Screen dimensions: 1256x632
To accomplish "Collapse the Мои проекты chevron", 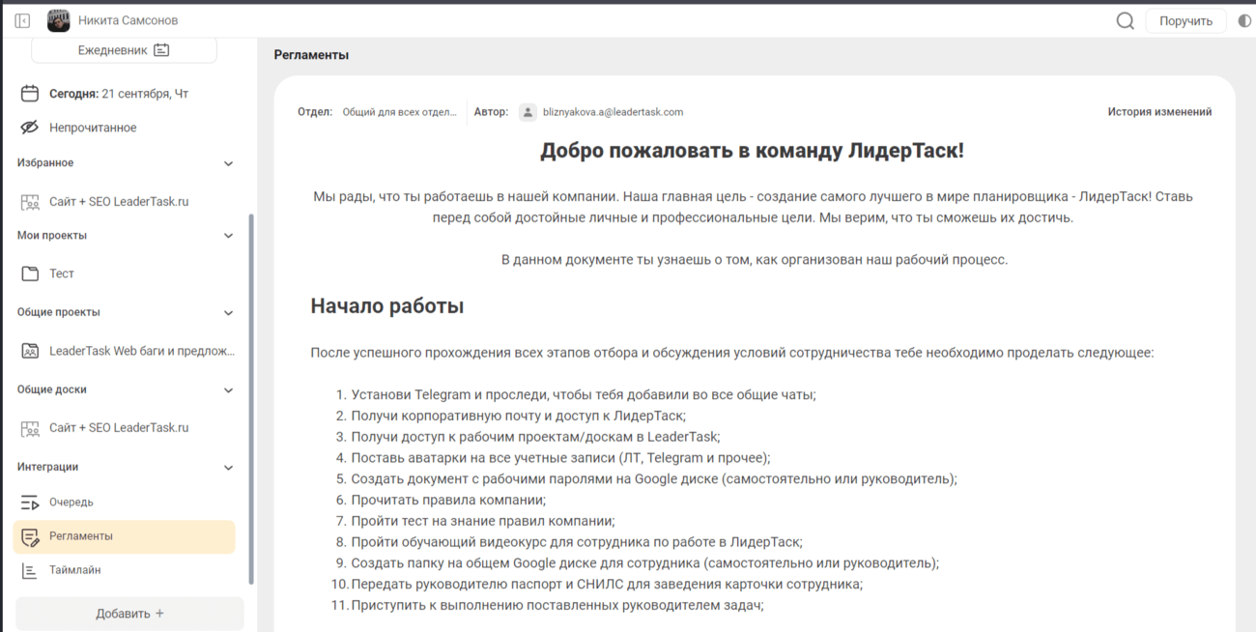I will 228,236.
